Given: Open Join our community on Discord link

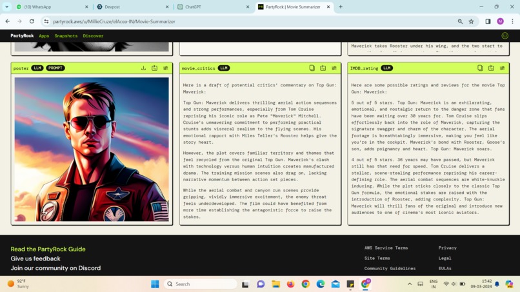Looking at the screenshot, I should (x=55, y=268).
